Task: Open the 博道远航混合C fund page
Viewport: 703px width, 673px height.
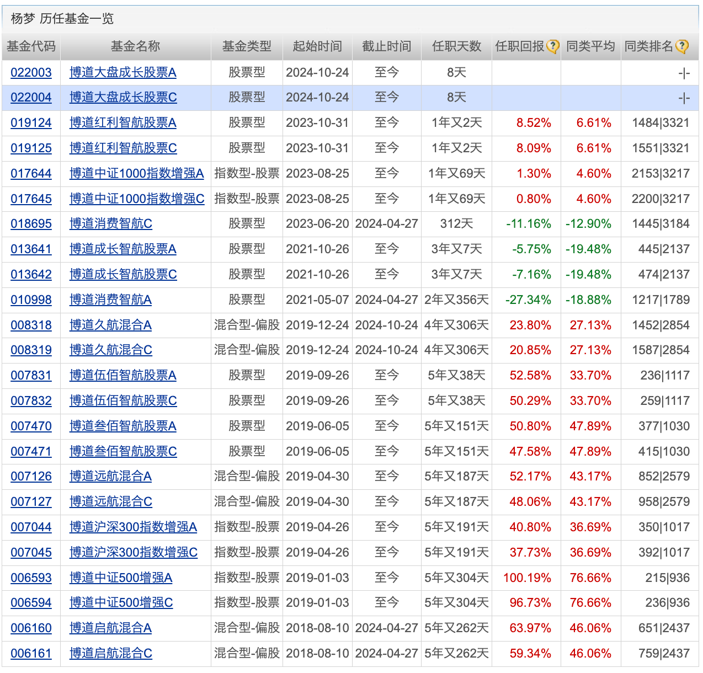Action: (x=111, y=502)
